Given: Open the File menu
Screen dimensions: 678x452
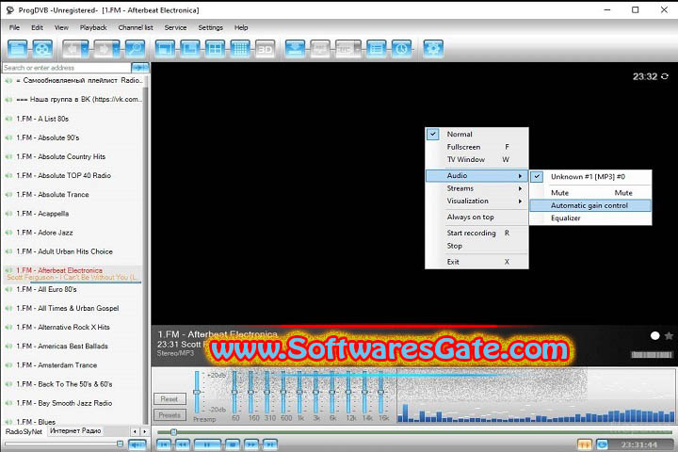Looking at the screenshot, I should tap(14, 27).
